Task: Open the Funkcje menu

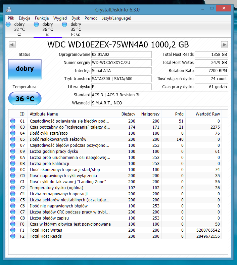Action: tap(42, 18)
